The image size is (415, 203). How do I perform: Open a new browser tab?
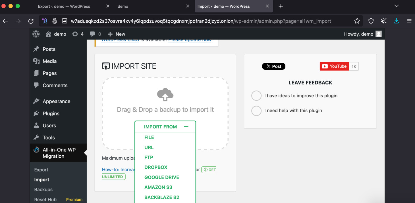(x=281, y=6)
